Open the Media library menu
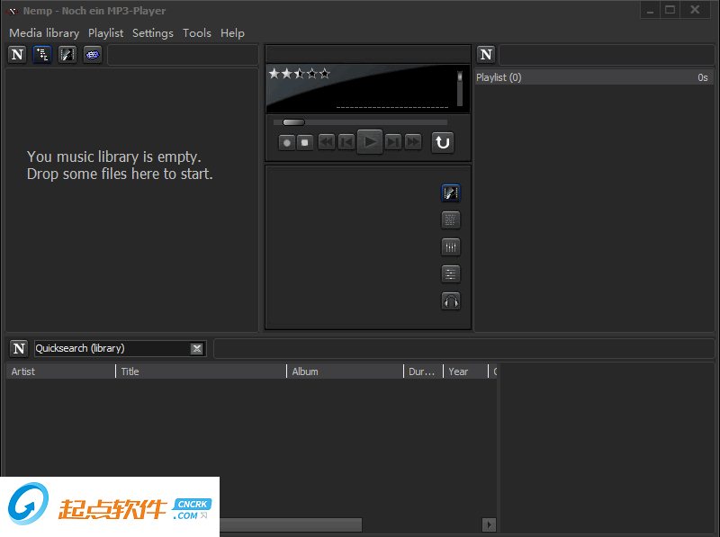The height and width of the screenshot is (537, 720). (x=44, y=33)
